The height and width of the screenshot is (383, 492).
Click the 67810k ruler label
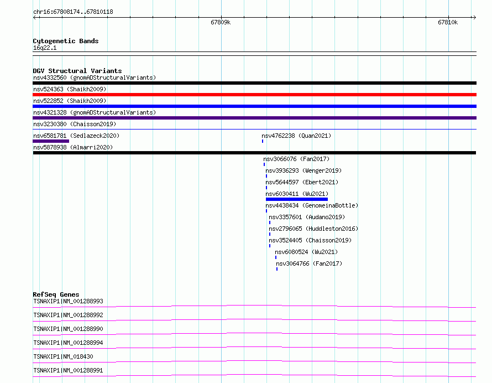click(x=448, y=22)
